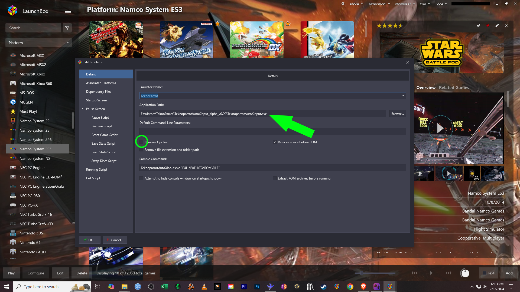Click the checkmark icon in game details panel

pyautogui.click(x=479, y=25)
